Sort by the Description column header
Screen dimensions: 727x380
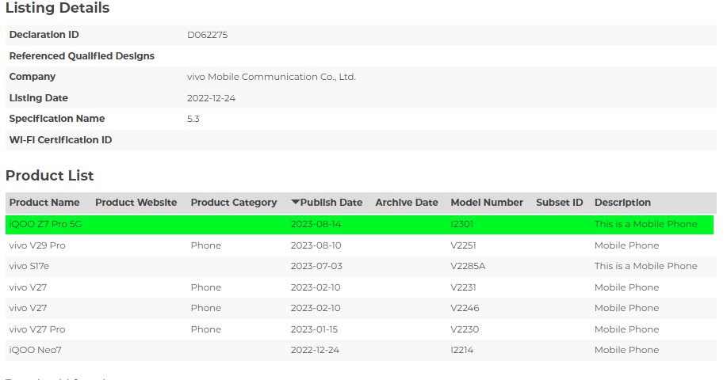pyautogui.click(x=622, y=203)
